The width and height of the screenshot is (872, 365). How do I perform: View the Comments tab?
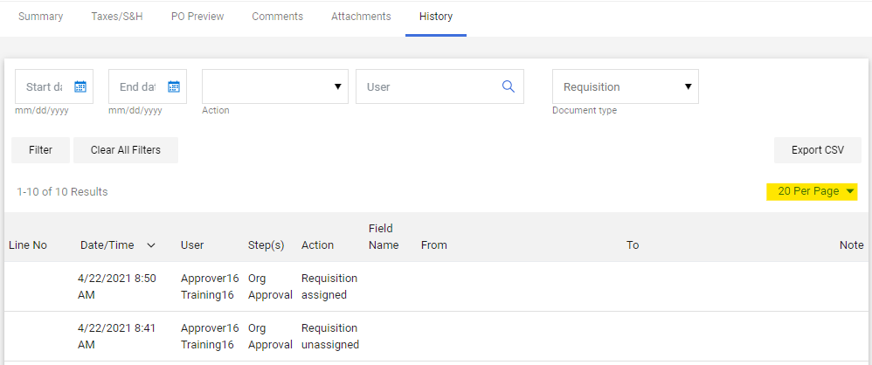(277, 17)
